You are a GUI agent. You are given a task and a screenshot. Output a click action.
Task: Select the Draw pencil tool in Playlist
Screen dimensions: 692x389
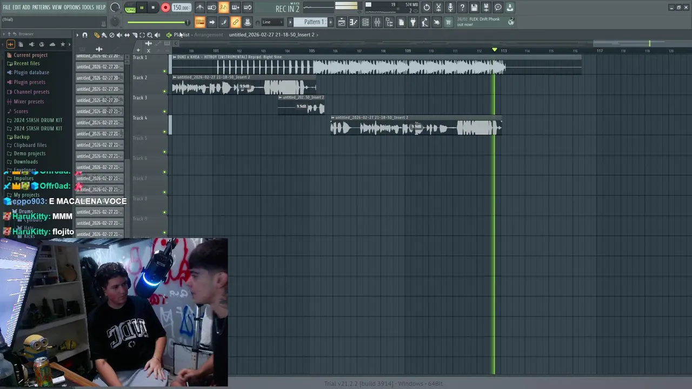pos(97,35)
